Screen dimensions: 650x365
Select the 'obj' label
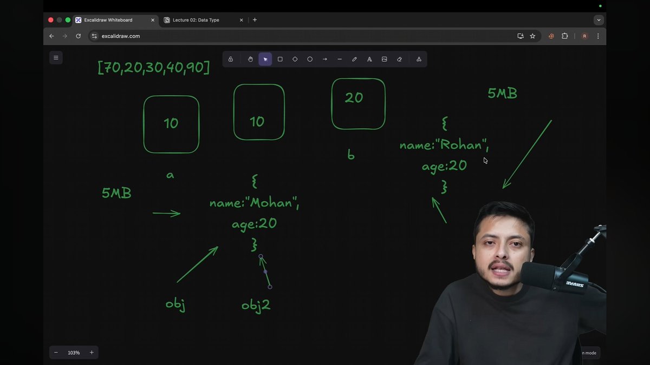(175, 305)
